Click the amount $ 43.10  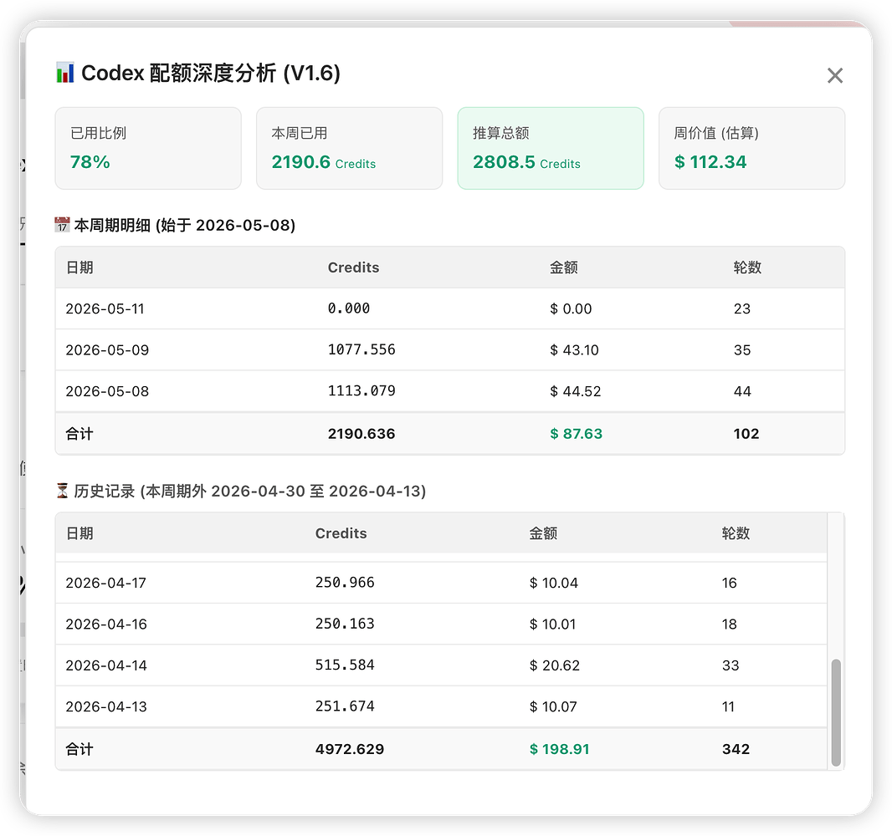[x=574, y=350]
